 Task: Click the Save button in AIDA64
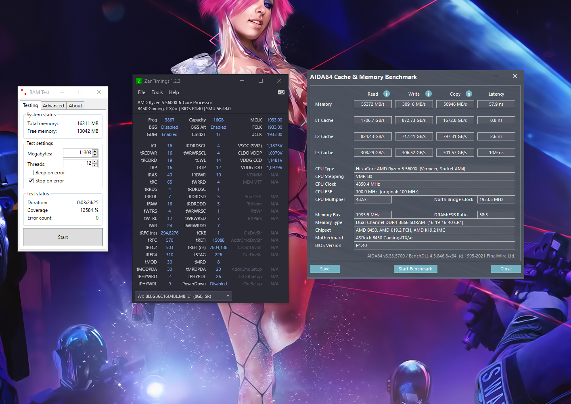[x=324, y=269]
